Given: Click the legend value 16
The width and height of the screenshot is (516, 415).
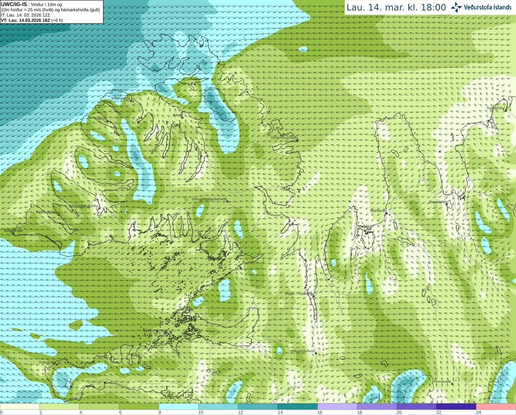Looking at the screenshot, I should tap(320, 412).
